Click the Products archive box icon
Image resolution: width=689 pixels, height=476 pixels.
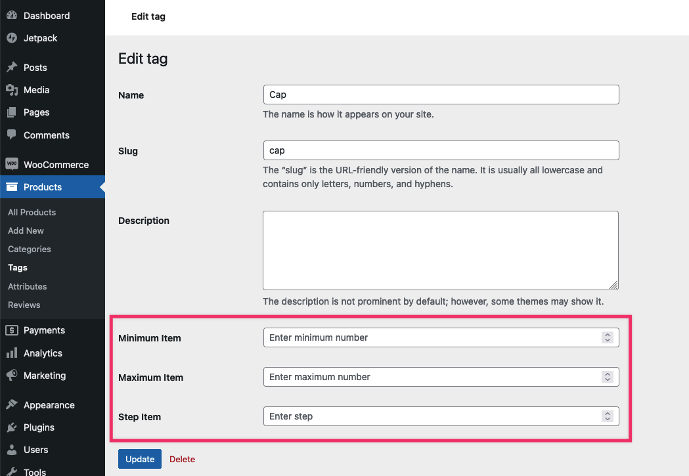click(x=12, y=187)
